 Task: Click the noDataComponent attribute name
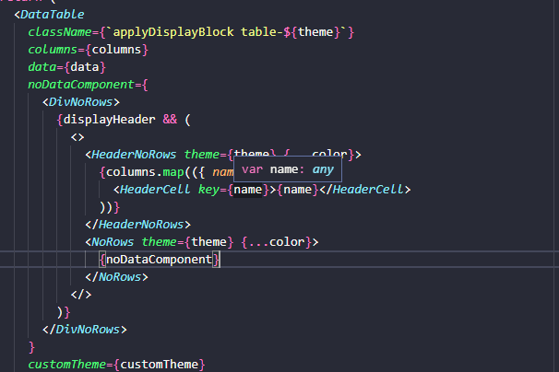(x=81, y=85)
